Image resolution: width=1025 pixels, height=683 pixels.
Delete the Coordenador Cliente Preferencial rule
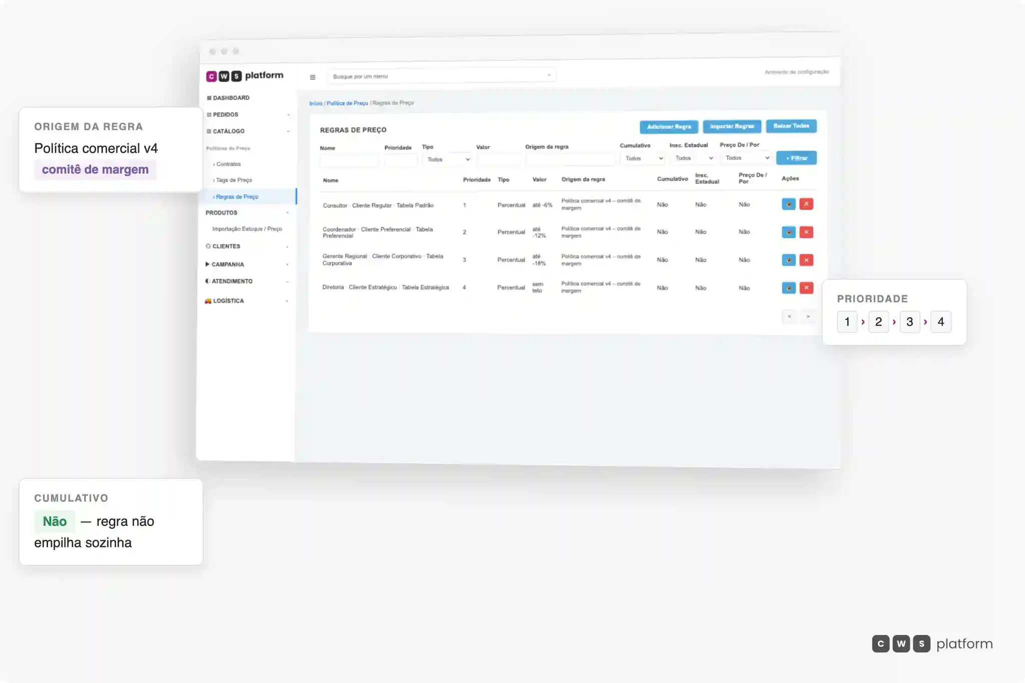coord(806,232)
